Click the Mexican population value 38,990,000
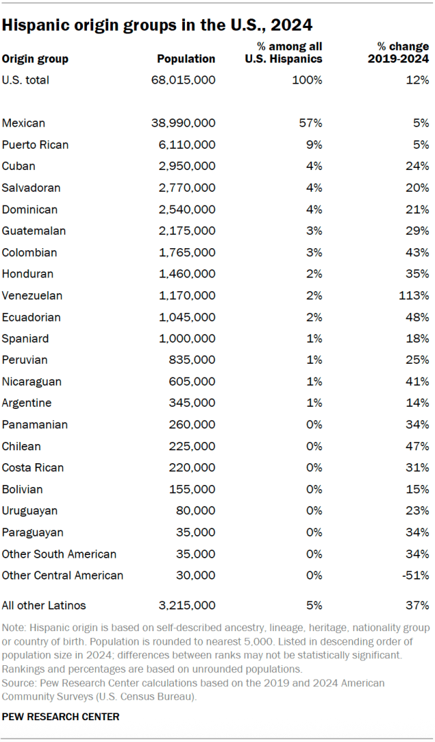 coord(183,123)
